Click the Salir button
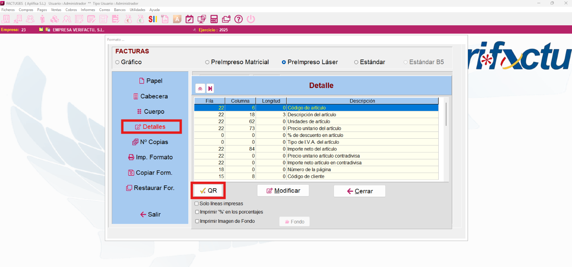Image resolution: width=572 pixels, height=267 pixels. pyautogui.click(x=151, y=214)
